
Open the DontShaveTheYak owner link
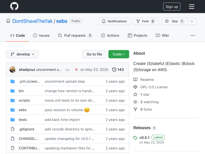pos(32,21)
